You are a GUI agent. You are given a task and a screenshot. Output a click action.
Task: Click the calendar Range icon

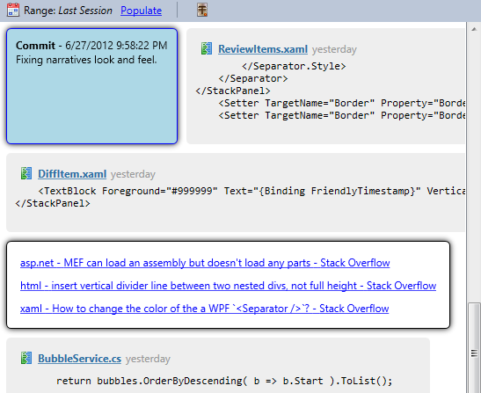point(13,10)
